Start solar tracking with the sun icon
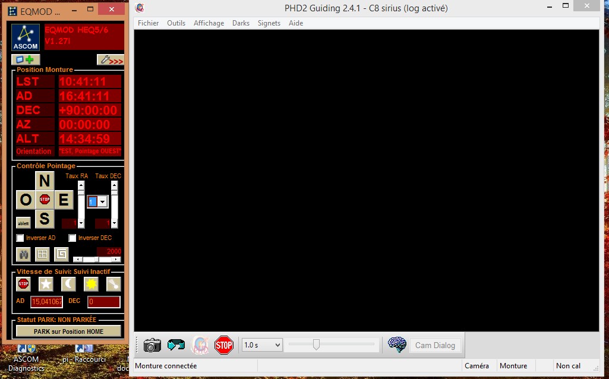609x379 pixels. click(x=91, y=284)
